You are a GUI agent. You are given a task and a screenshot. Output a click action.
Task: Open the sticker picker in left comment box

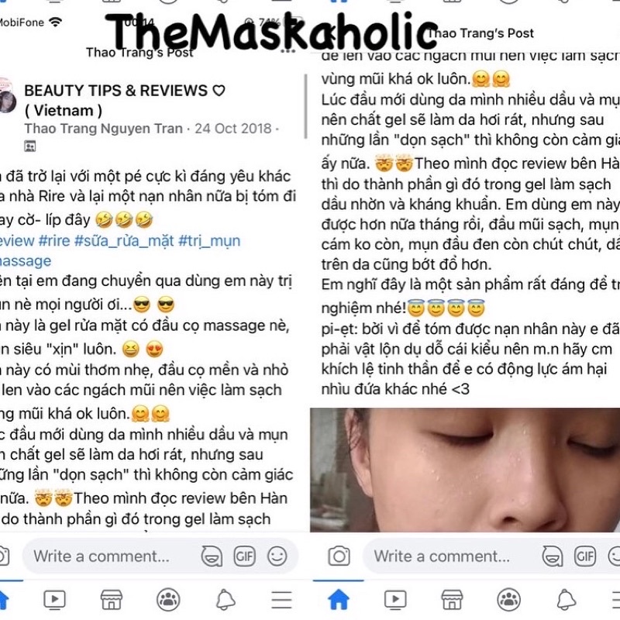(212, 556)
